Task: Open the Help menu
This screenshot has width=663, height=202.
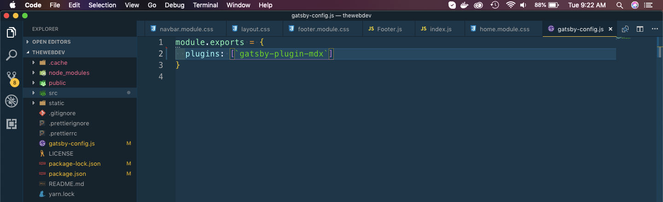Action: tap(266, 5)
